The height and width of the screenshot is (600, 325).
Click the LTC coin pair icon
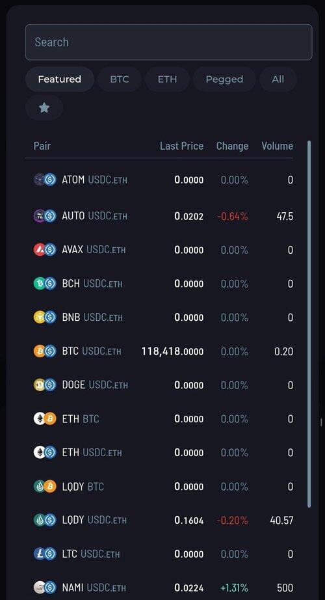(x=45, y=554)
